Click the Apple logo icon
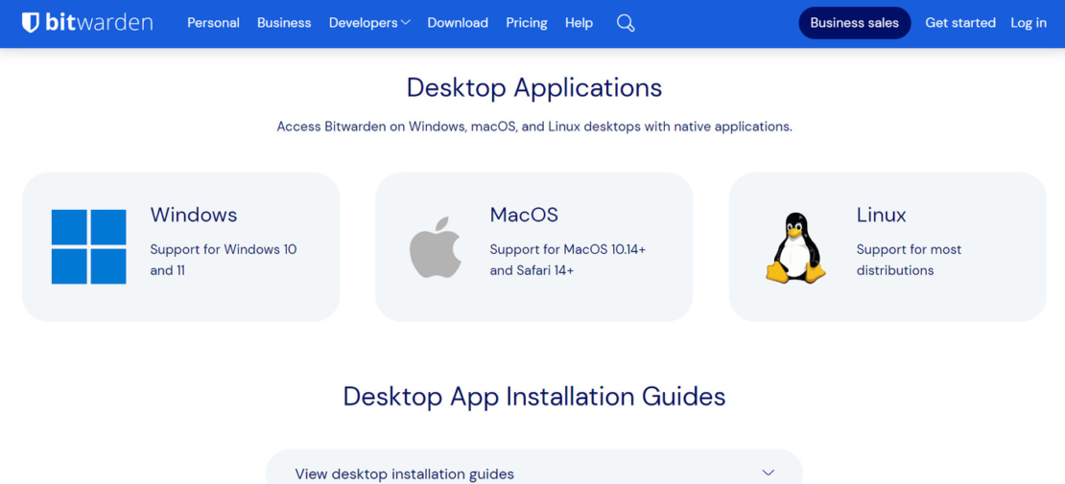 (436, 247)
